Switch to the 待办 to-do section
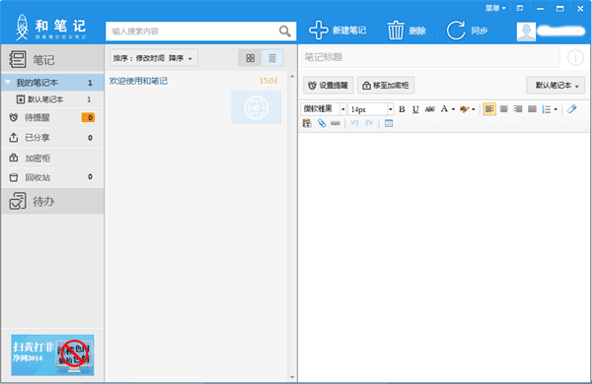The height and width of the screenshot is (384, 592). [x=52, y=201]
